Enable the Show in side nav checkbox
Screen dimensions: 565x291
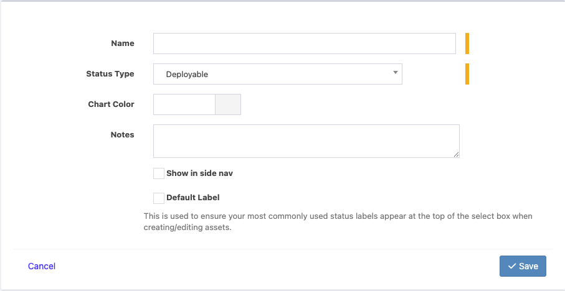[159, 173]
